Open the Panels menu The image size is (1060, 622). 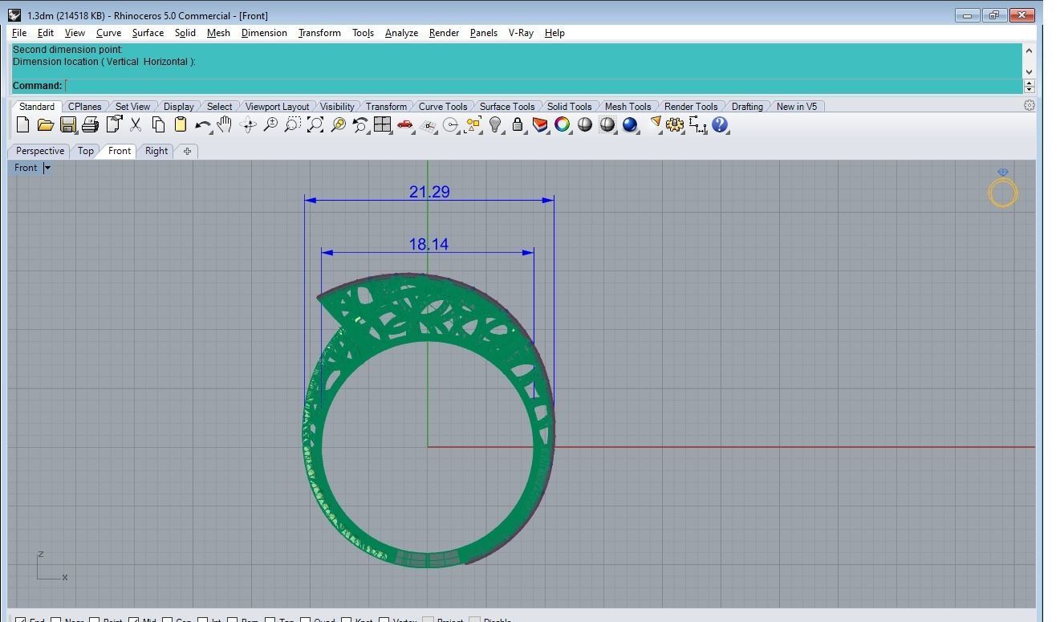pos(483,33)
